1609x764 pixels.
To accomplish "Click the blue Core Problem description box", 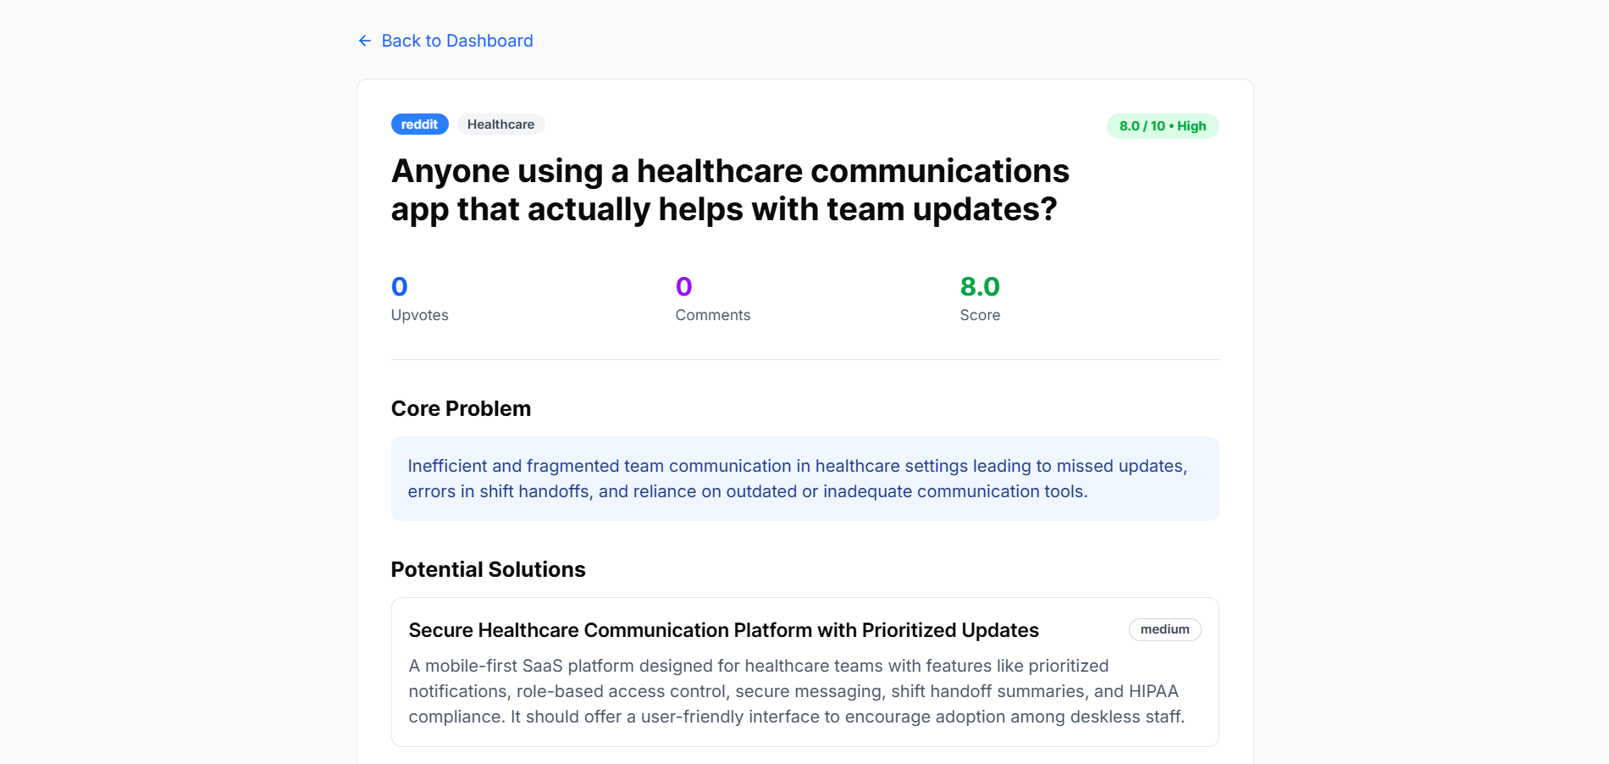I will pyautogui.click(x=804, y=479).
